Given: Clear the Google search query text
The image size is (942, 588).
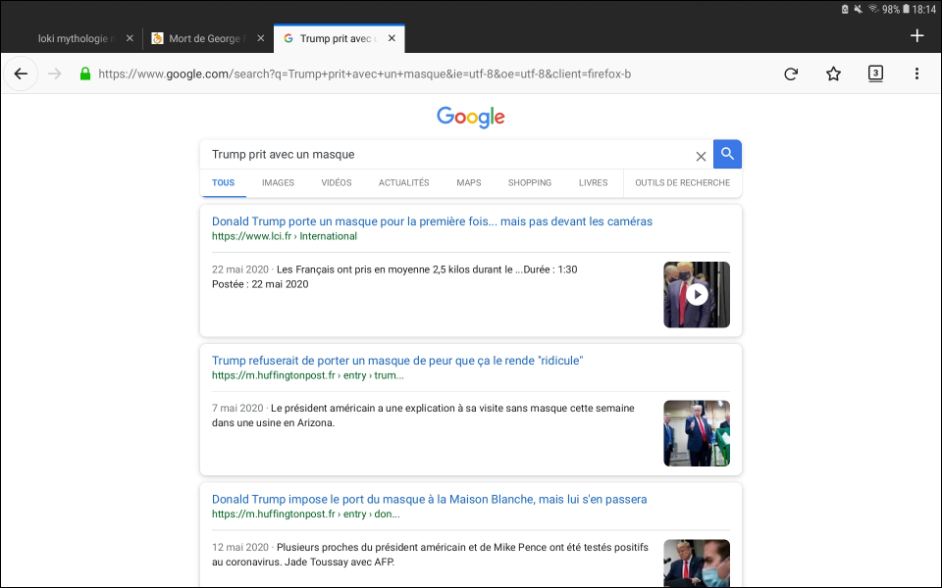Looking at the screenshot, I should click(x=701, y=156).
